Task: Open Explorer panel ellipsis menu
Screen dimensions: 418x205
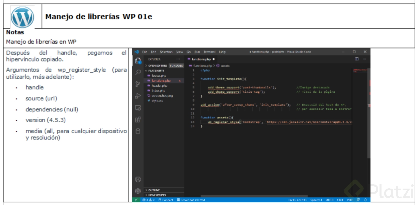Action: point(178,59)
